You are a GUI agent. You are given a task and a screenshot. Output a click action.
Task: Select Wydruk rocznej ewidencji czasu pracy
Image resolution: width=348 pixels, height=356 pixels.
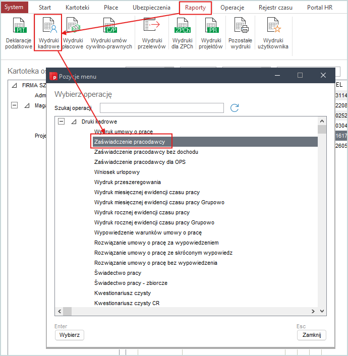point(142,212)
